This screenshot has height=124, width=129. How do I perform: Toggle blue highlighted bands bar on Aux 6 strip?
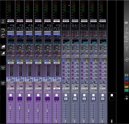(x=57, y=34)
